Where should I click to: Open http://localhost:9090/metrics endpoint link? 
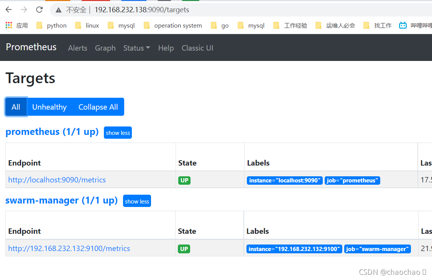coord(57,180)
